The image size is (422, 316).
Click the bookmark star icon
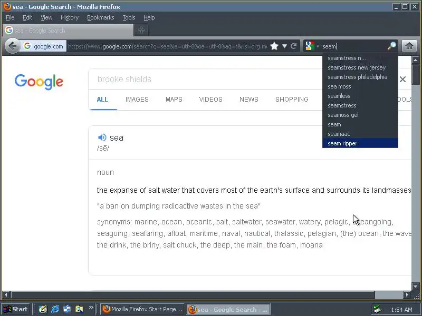pos(274,46)
